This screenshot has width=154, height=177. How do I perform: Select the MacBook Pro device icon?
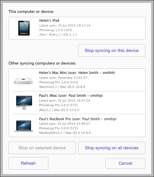[x=24, y=126]
